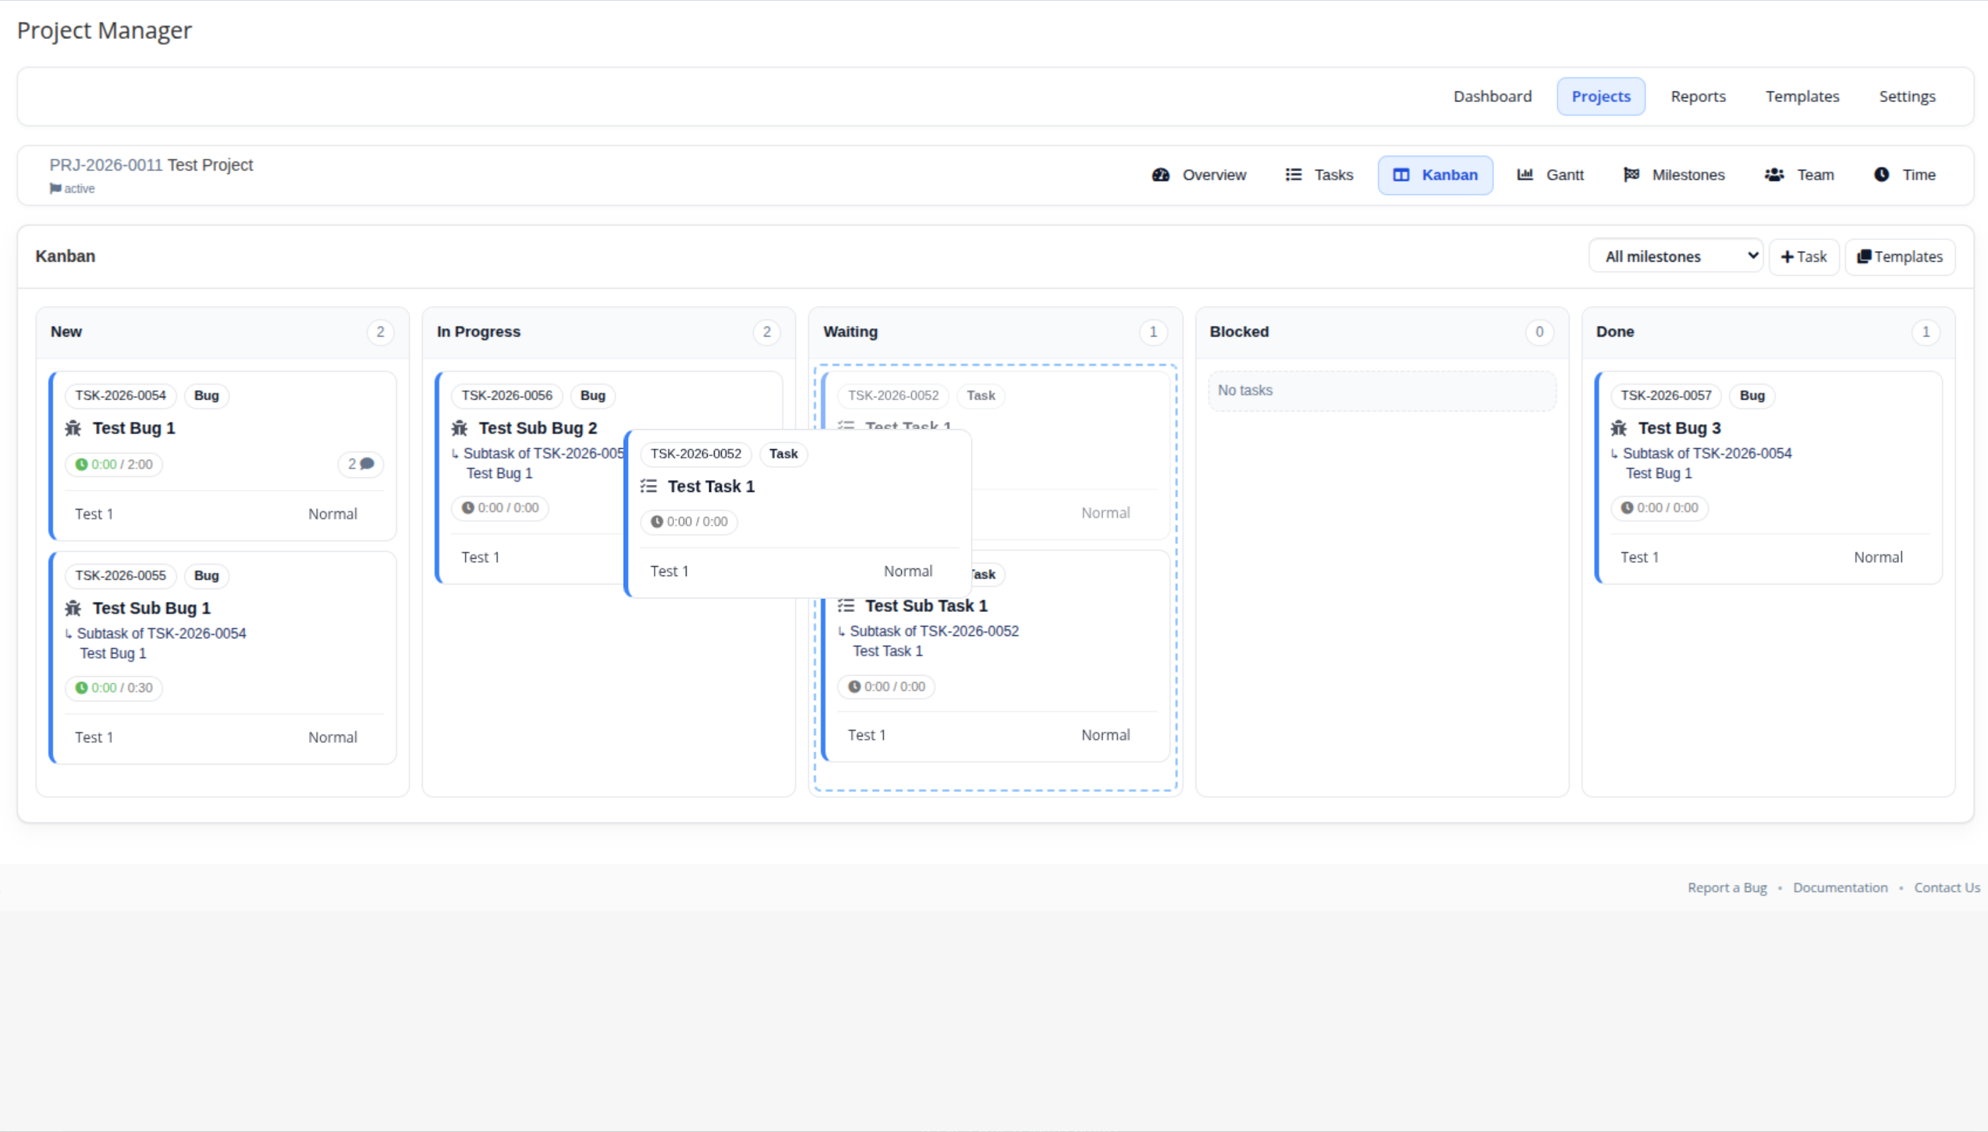Click the green clock icon on Test Sub Bug 1
Viewport: 1988px width, 1132px height.
(81, 688)
